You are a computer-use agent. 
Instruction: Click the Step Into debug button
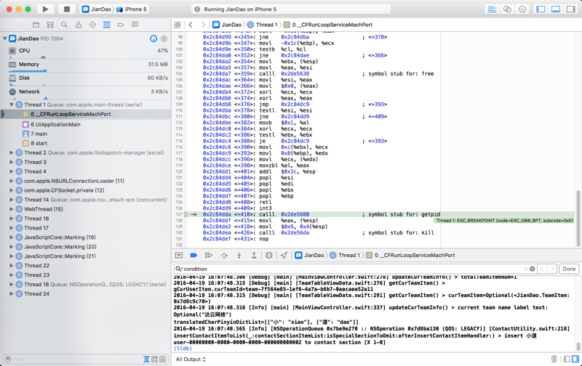pyautogui.click(x=239, y=256)
